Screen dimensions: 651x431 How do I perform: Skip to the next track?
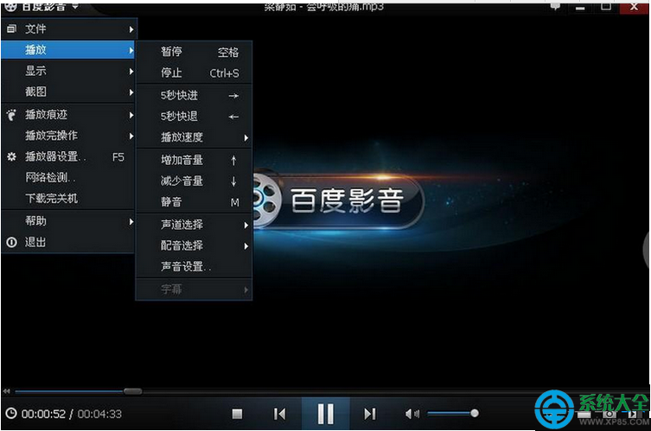point(369,414)
